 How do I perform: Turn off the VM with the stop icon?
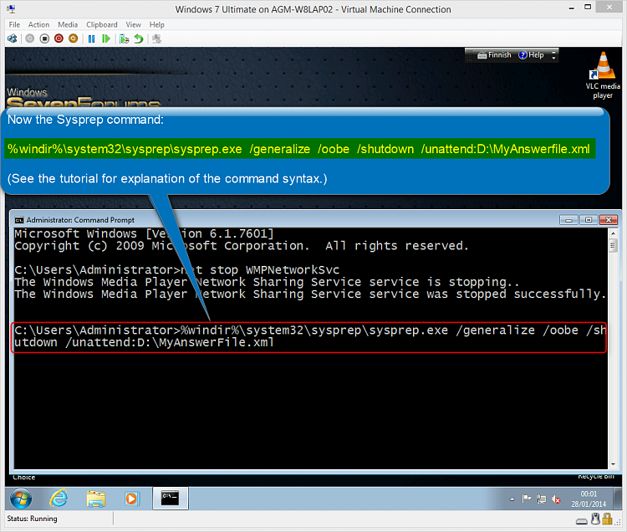(x=44, y=38)
